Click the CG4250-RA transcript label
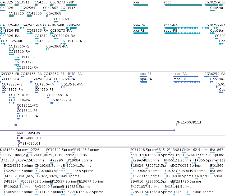 [44, 36]
